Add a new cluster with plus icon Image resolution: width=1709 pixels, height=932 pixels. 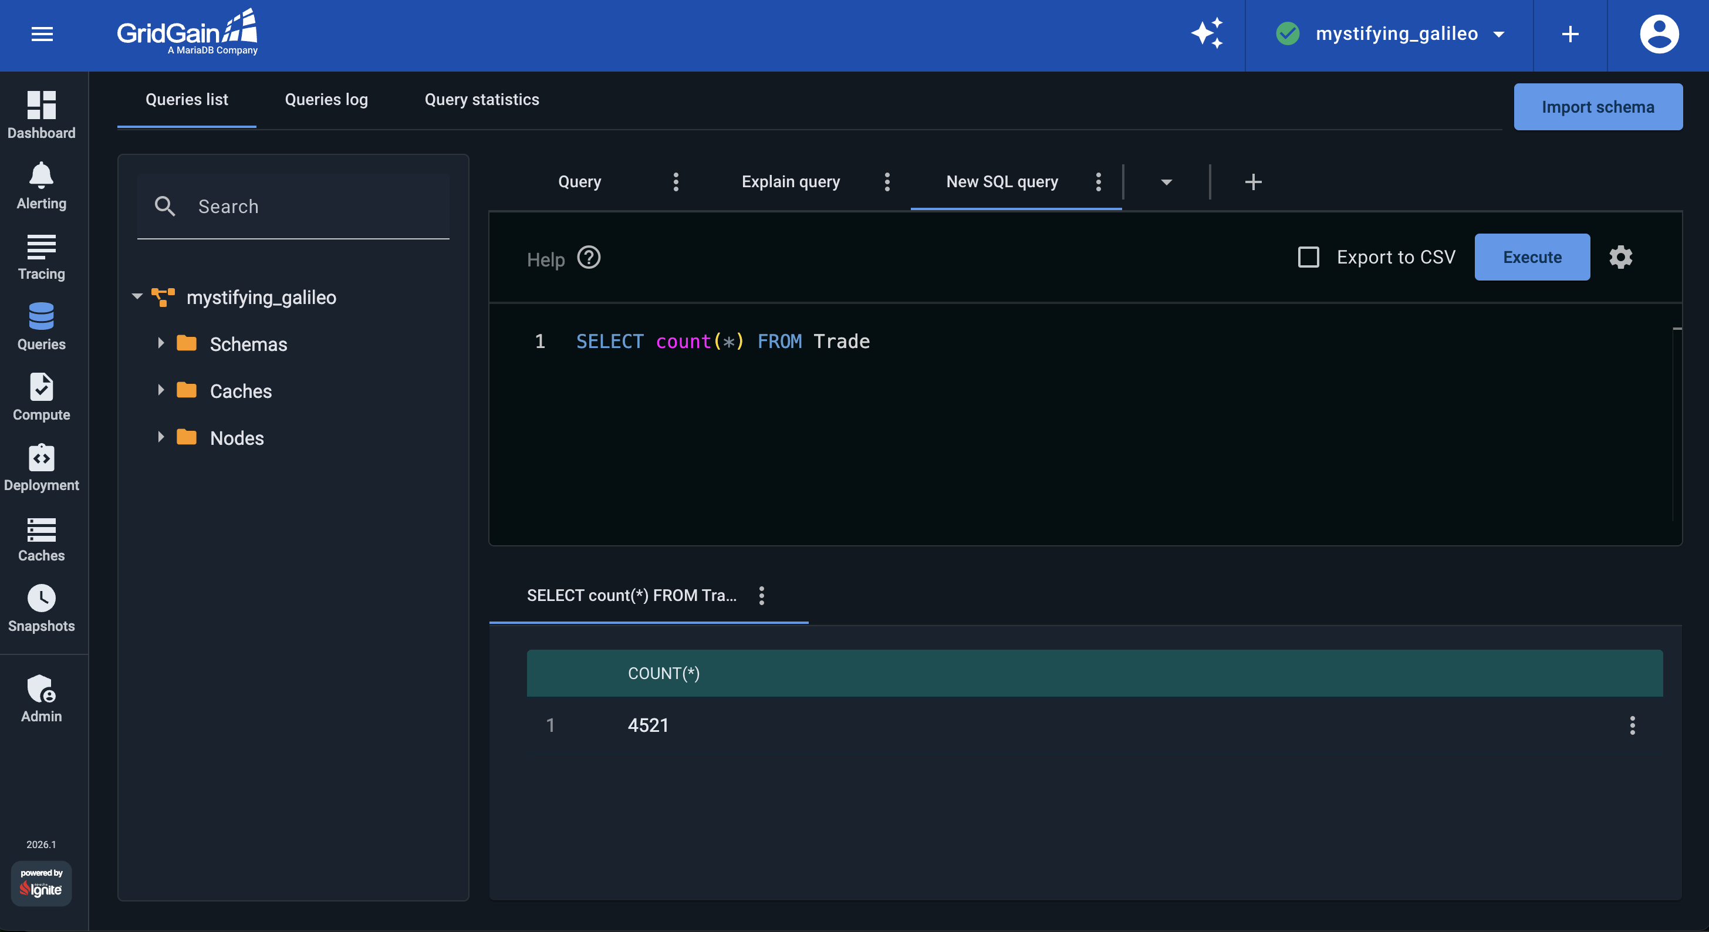point(1570,34)
